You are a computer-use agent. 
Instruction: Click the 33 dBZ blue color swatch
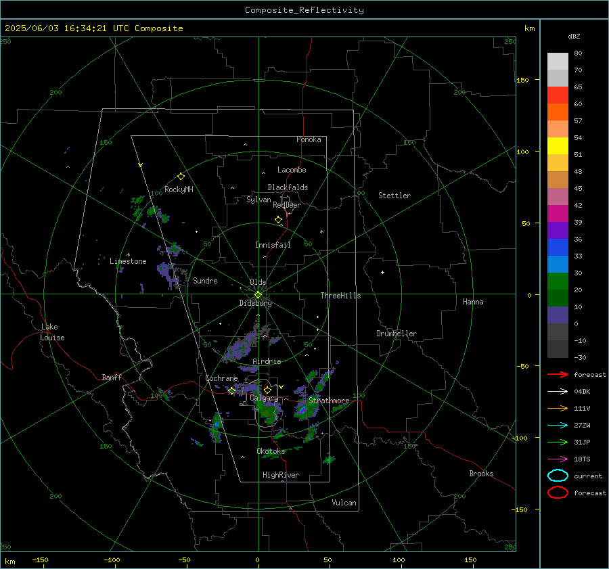(558, 248)
